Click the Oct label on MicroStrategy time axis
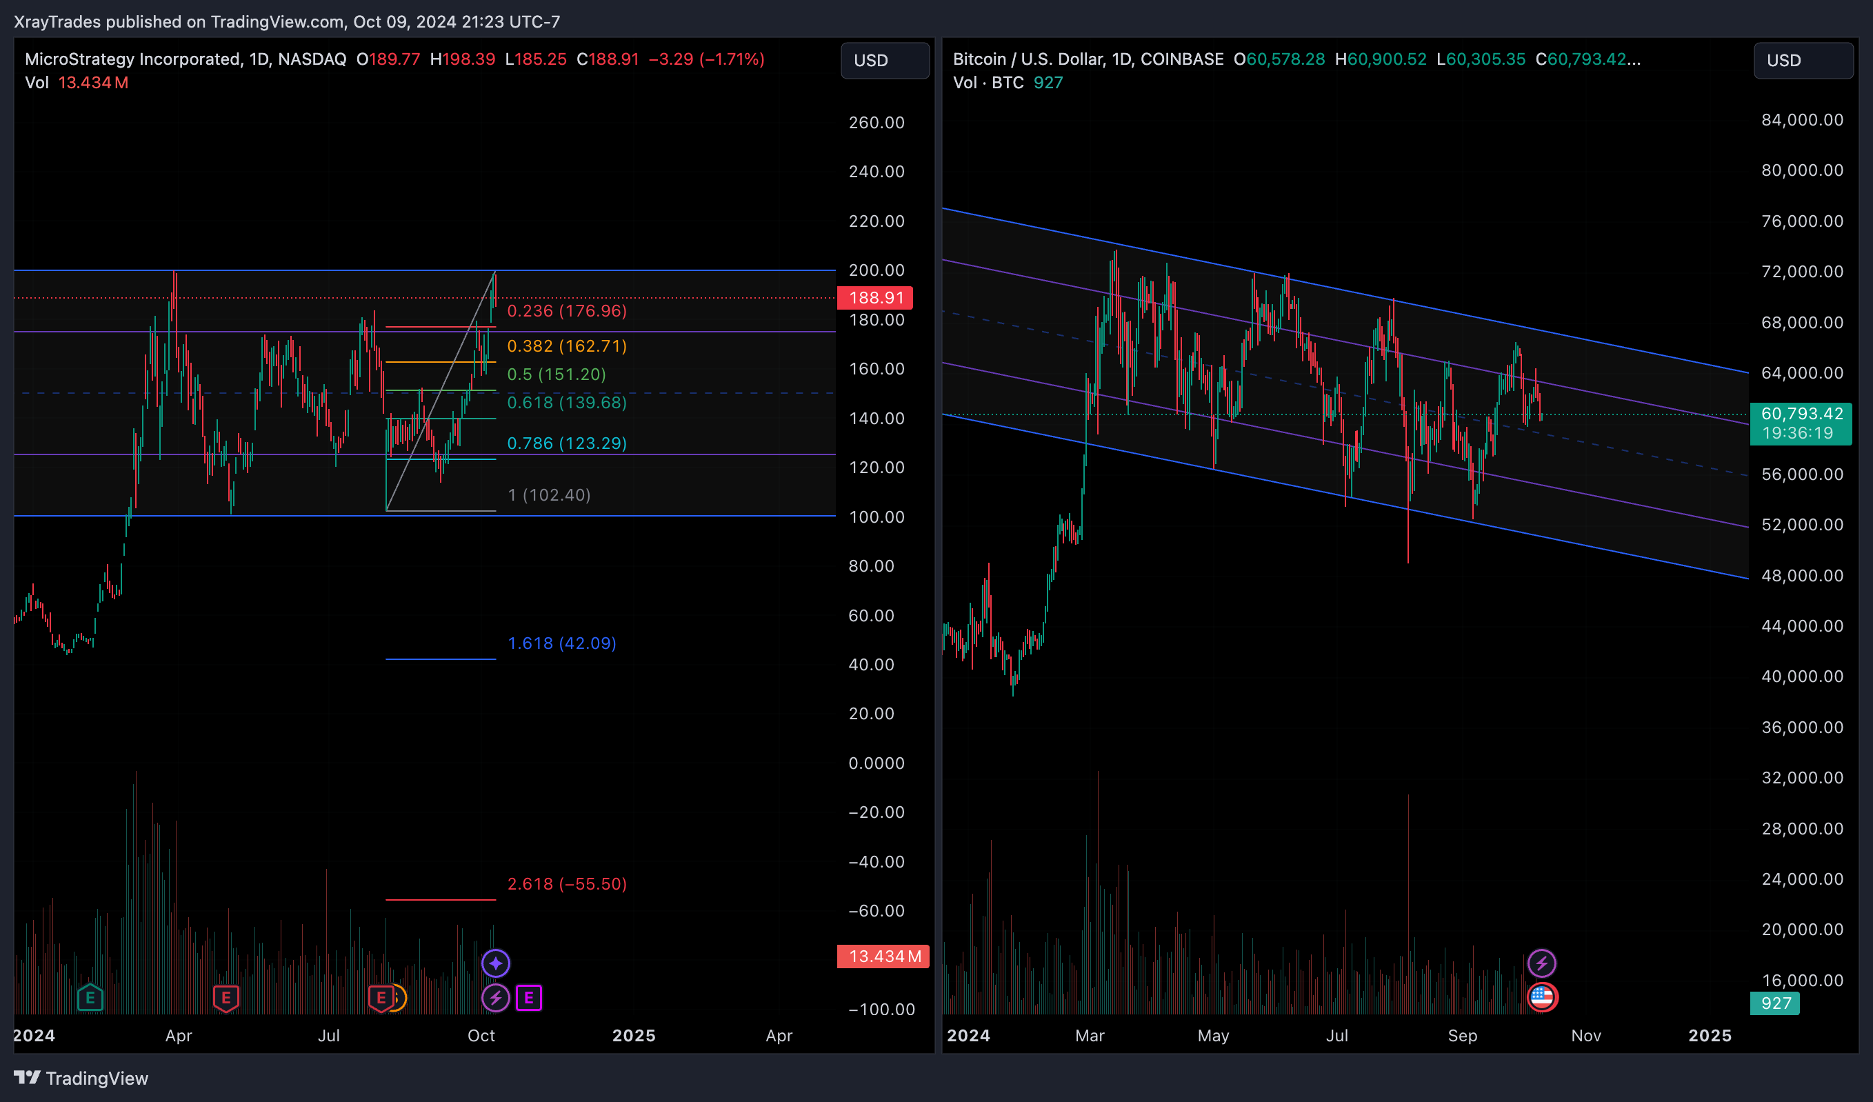The image size is (1873, 1102). click(481, 1035)
